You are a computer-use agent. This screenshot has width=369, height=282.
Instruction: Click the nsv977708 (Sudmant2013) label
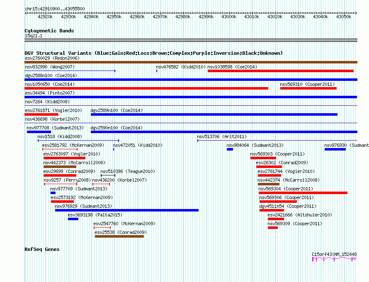pos(55,128)
